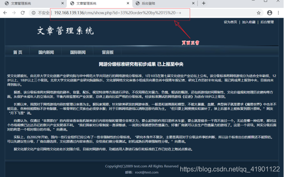Open the user profile avatar icon
284x177 pixels.
(270, 13)
